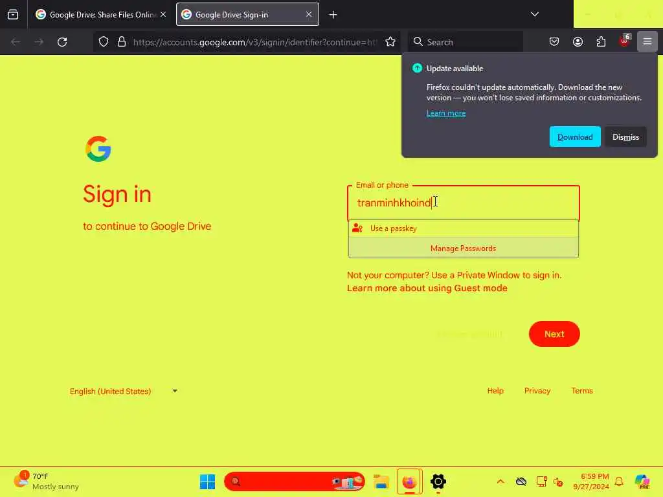Image resolution: width=663 pixels, height=497 pixels.
Task: Open tracking protection shield icon
Action: coord(104,42)
